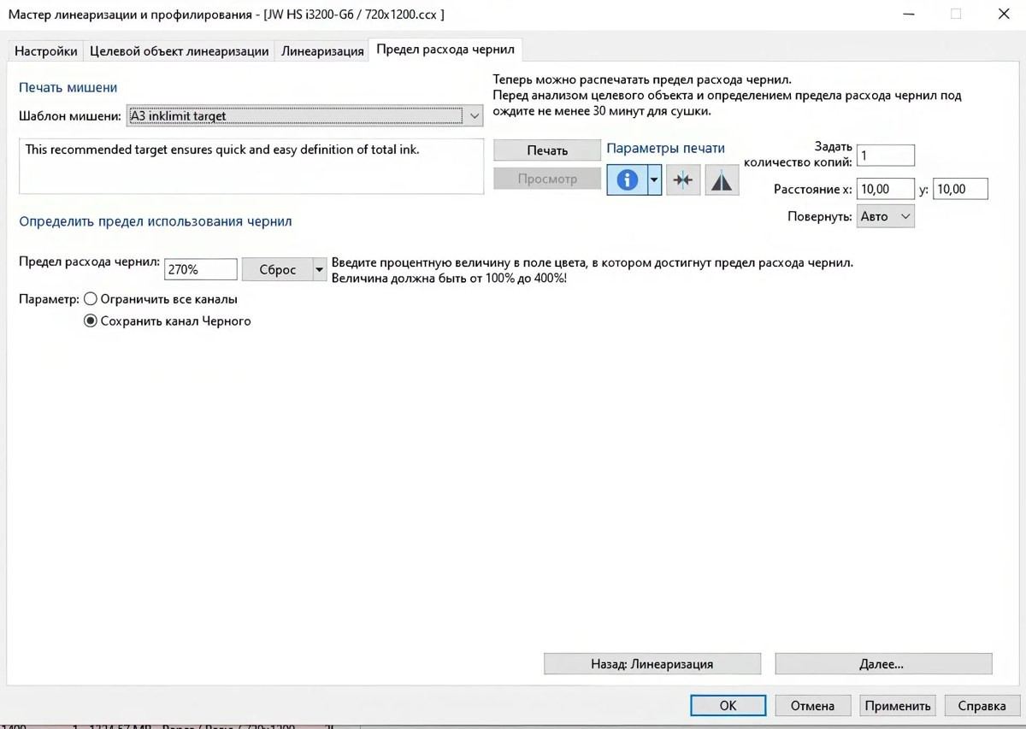The height and width of the screenshot is (729, 1026).
Task: Open the Повернуть Авто dropdown
Action: tap(886, 216)
